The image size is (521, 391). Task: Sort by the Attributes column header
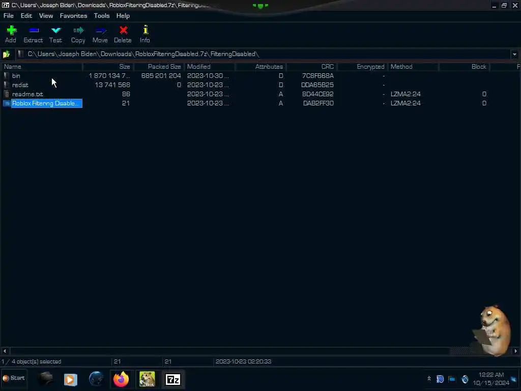(260, 67)
